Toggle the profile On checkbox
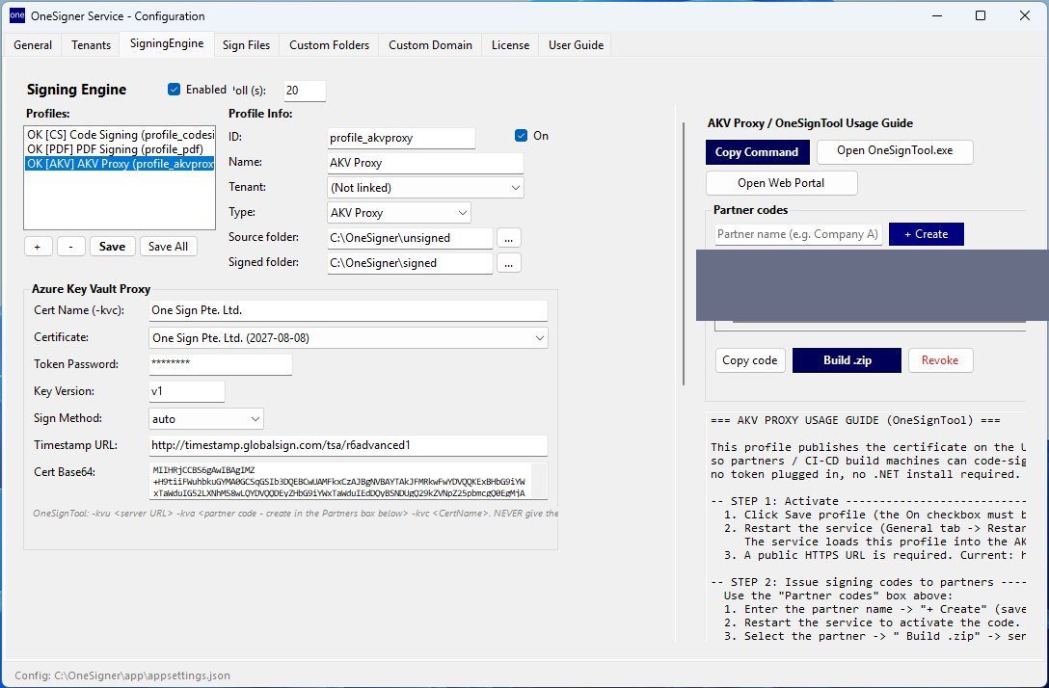The height and width of the screenshot is (688, 1049). 522,136
